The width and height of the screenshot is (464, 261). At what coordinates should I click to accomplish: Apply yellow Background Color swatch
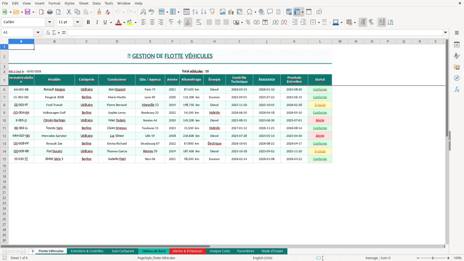(x=130, y=22)
